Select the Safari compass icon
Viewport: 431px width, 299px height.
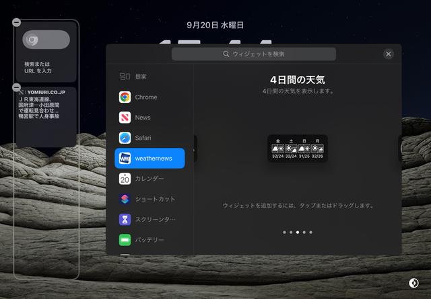coord(125,138)
